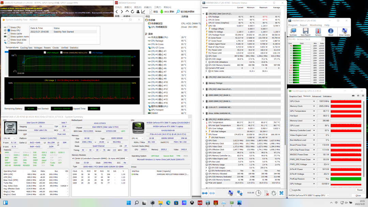Uncheck the Stress FPU checkbox

coord(9,30)
